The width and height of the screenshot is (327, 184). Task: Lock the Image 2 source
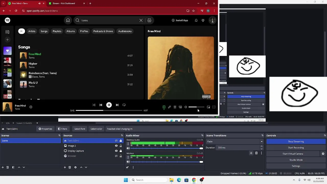(x=121, y=146)
